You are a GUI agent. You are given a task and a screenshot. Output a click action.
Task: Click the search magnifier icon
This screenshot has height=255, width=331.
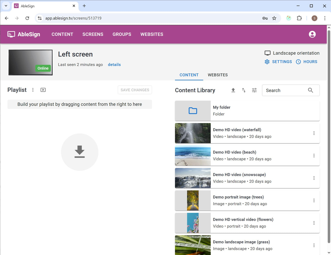point(310,90)
